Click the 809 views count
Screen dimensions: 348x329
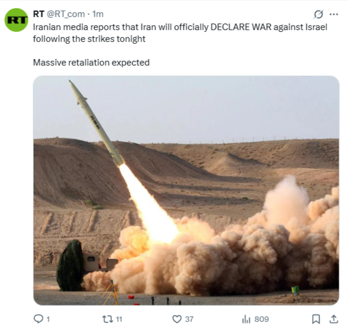click(x=262, y=320)
